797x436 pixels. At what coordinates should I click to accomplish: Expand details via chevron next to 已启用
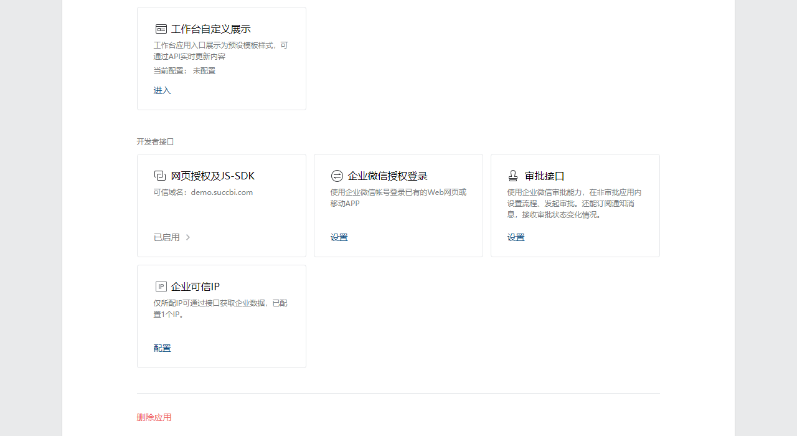188,237
